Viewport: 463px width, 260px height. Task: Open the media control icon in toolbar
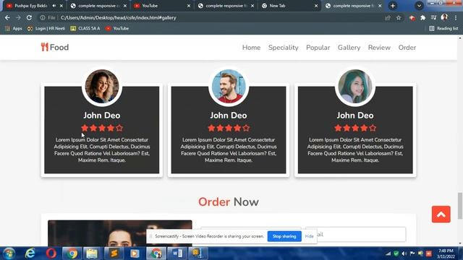pyautogui.click(x=433, y=17)
